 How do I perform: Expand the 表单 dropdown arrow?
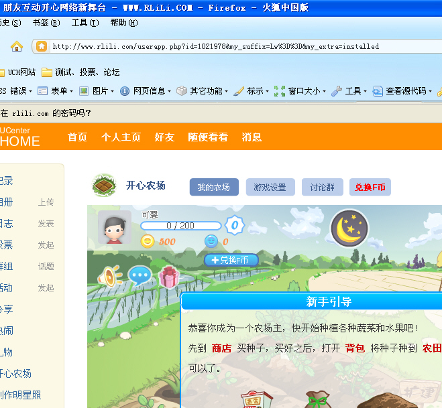pyautogui.click(x=71, y=91)
